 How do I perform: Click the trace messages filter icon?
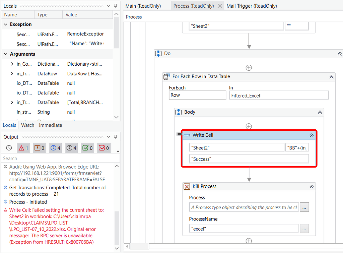click(71, 147)
